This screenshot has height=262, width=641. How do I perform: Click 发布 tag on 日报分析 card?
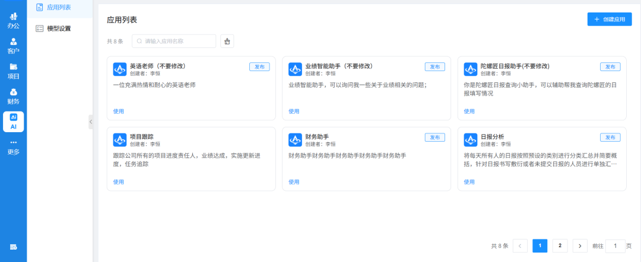tap(610, 138)
